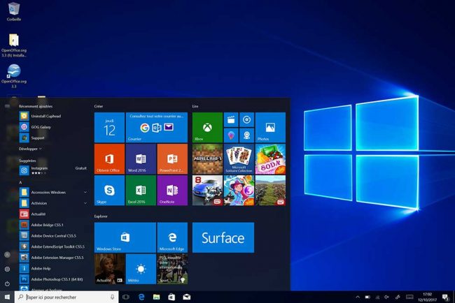
Task: Open File Explorer from the taskbar
Action: pos(156,297)
